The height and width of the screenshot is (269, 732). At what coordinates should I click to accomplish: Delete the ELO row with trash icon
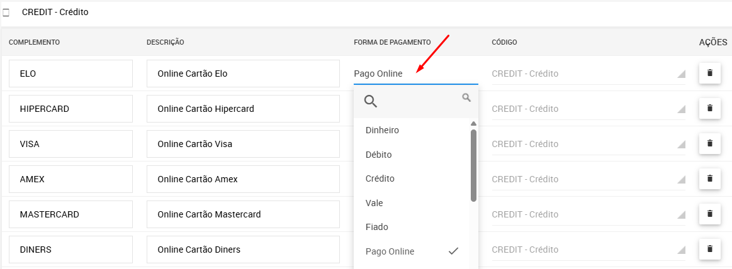point(710,73)
